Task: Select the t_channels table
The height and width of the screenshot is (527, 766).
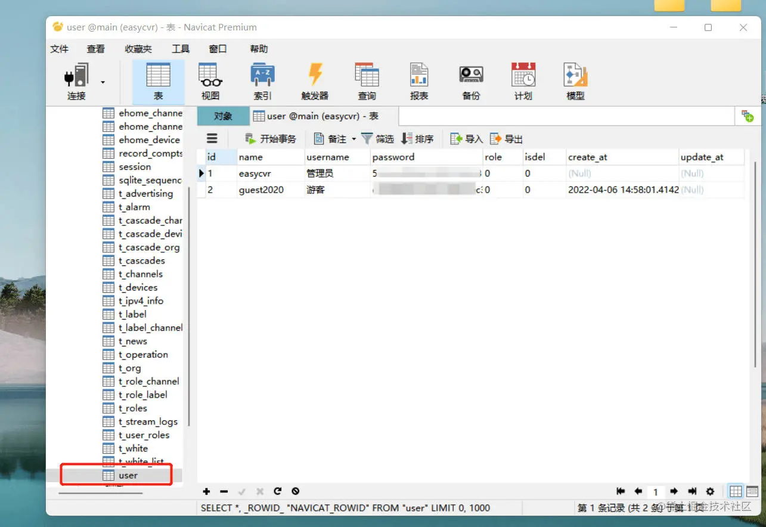Action: (x=141, y=274)
